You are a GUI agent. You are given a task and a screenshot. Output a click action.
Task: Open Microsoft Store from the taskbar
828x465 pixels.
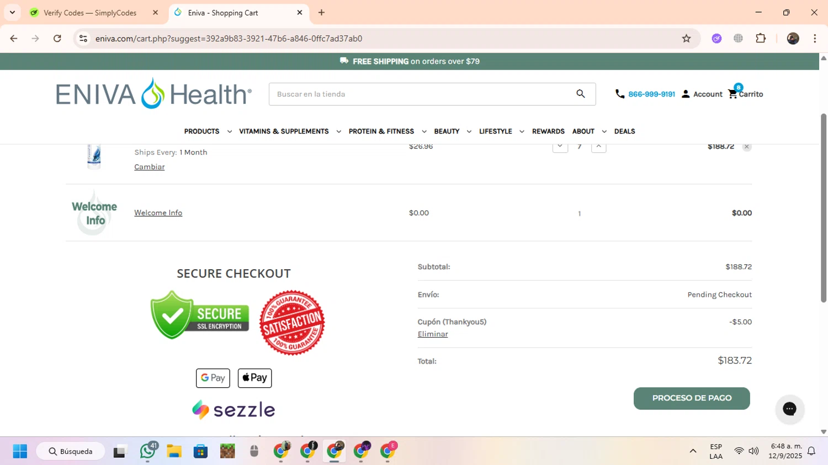coord(200,451)
